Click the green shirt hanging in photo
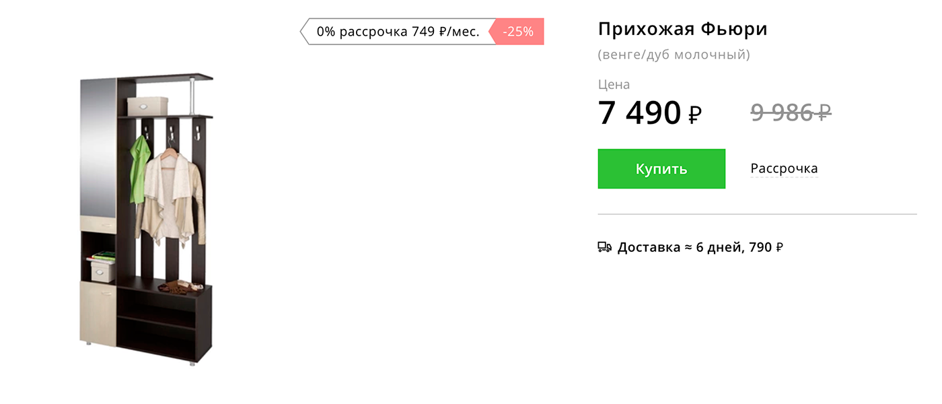This screenshot has width=942, height=404. (137, 168)
